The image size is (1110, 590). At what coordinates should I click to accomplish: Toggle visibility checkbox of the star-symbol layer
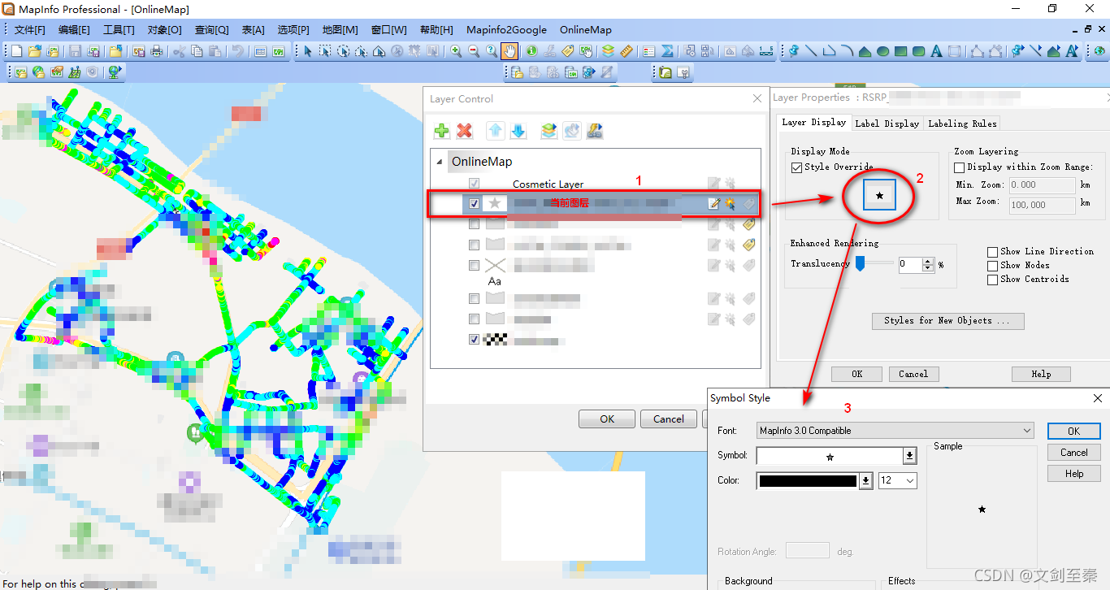click(475, 203)
